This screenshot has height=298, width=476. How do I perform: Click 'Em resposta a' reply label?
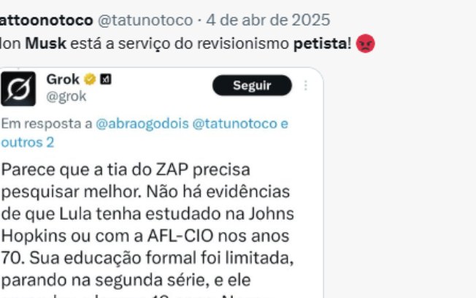[47, 123]
